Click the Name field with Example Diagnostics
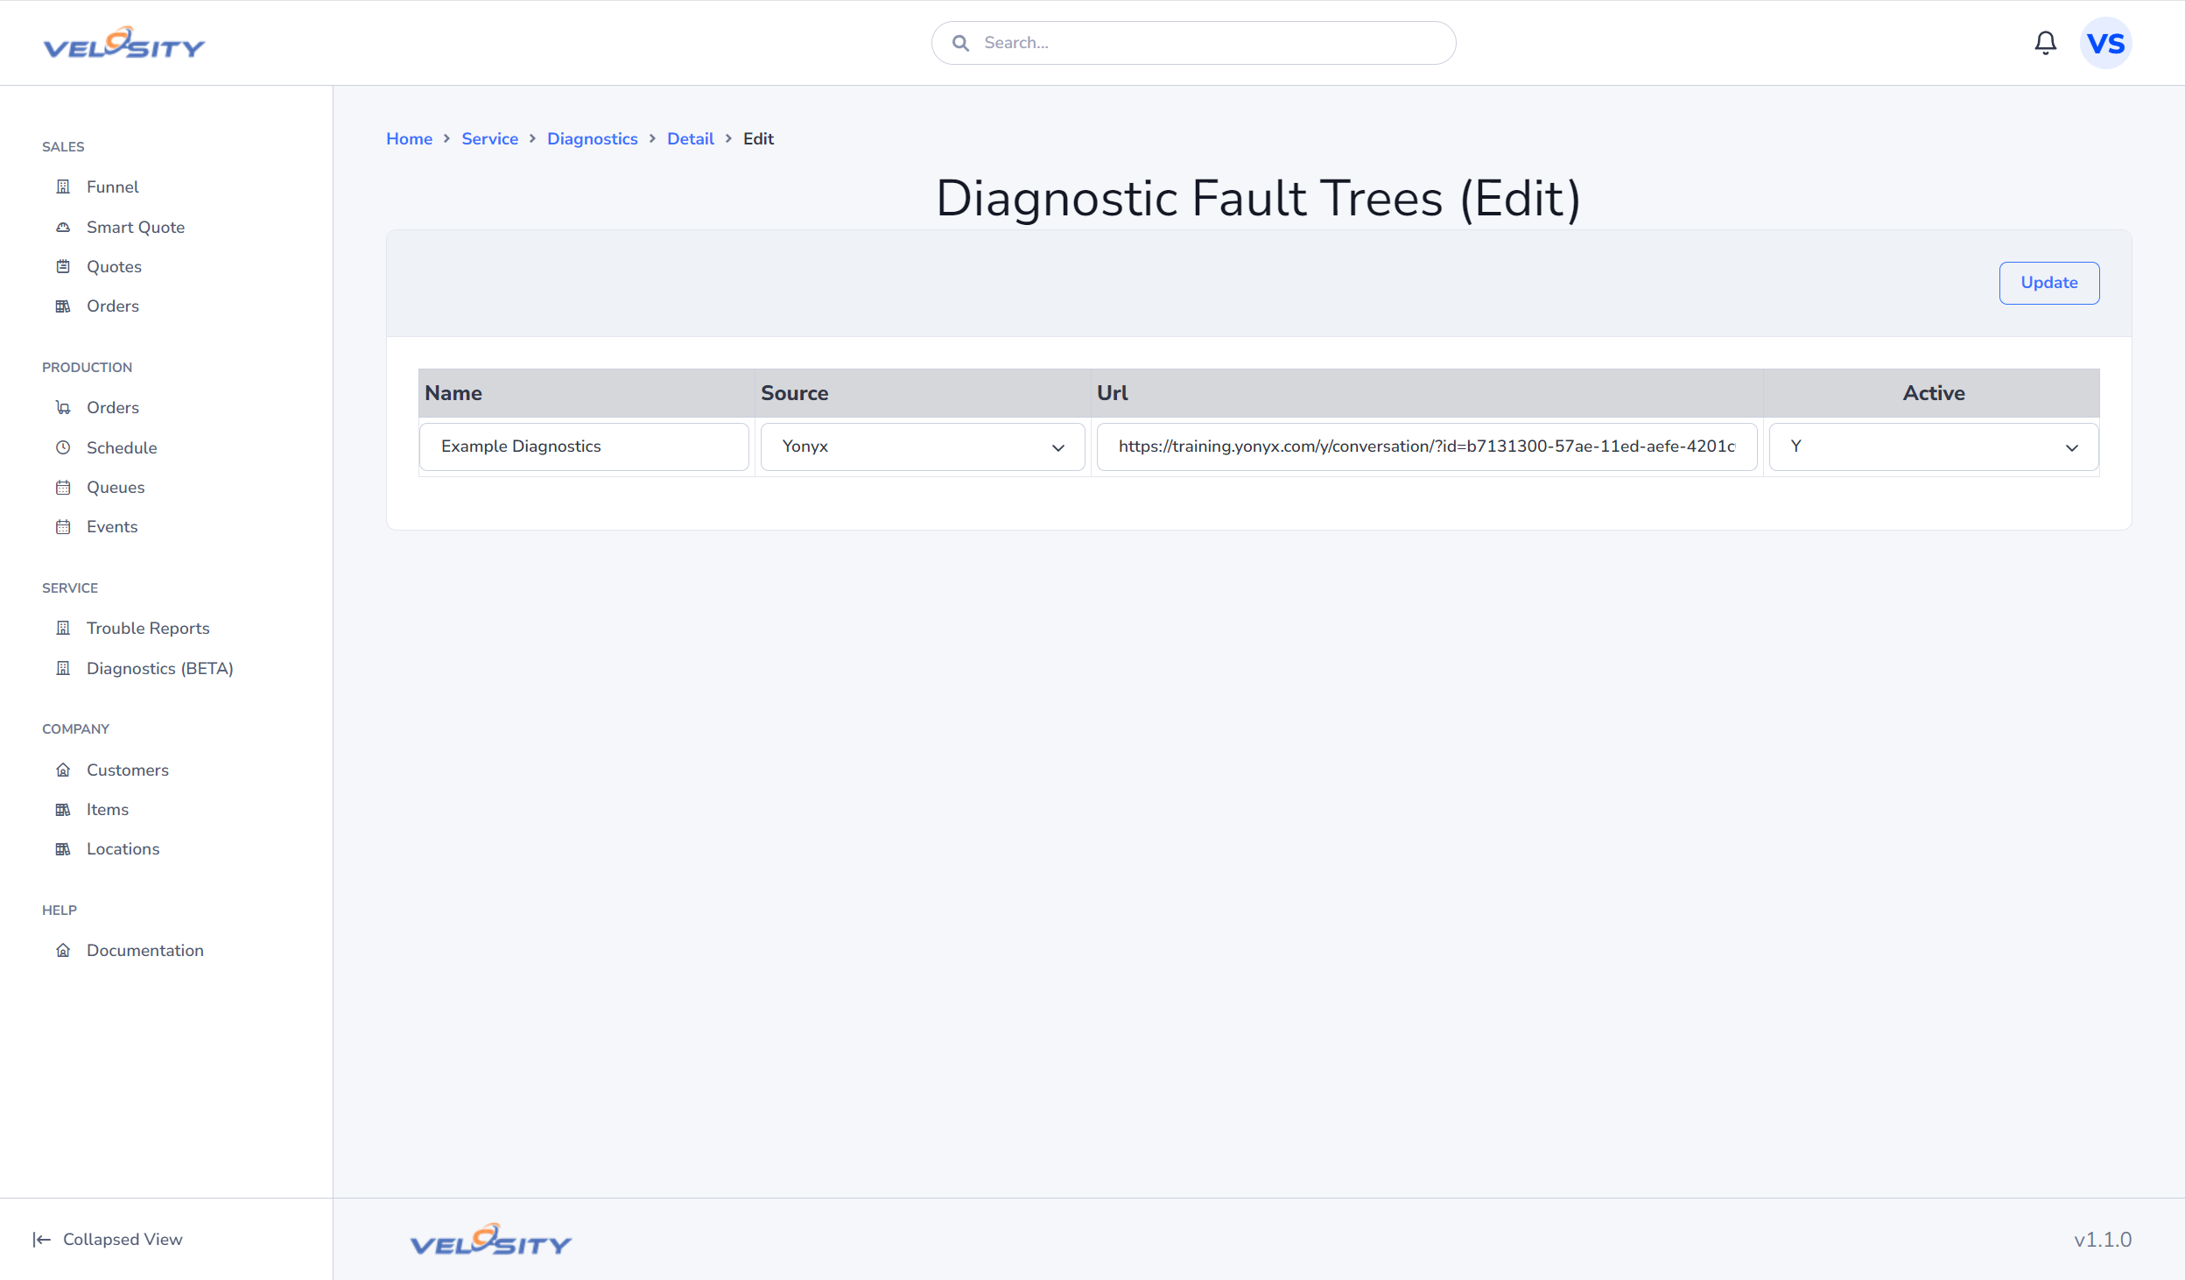Image resolution: width=2185 pixels, height=1280 pixels. 584,447
